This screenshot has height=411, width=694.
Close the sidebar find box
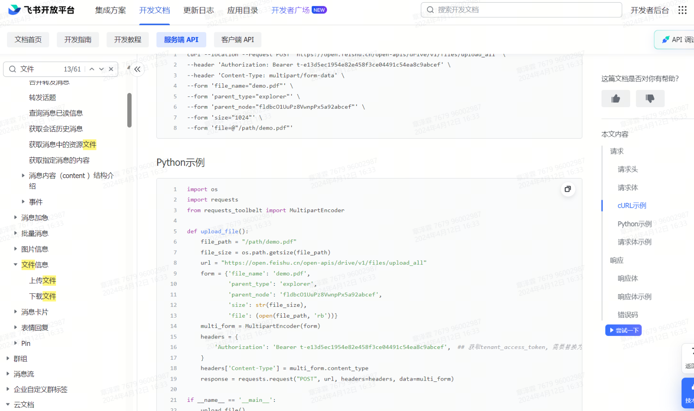click(111, 69)
